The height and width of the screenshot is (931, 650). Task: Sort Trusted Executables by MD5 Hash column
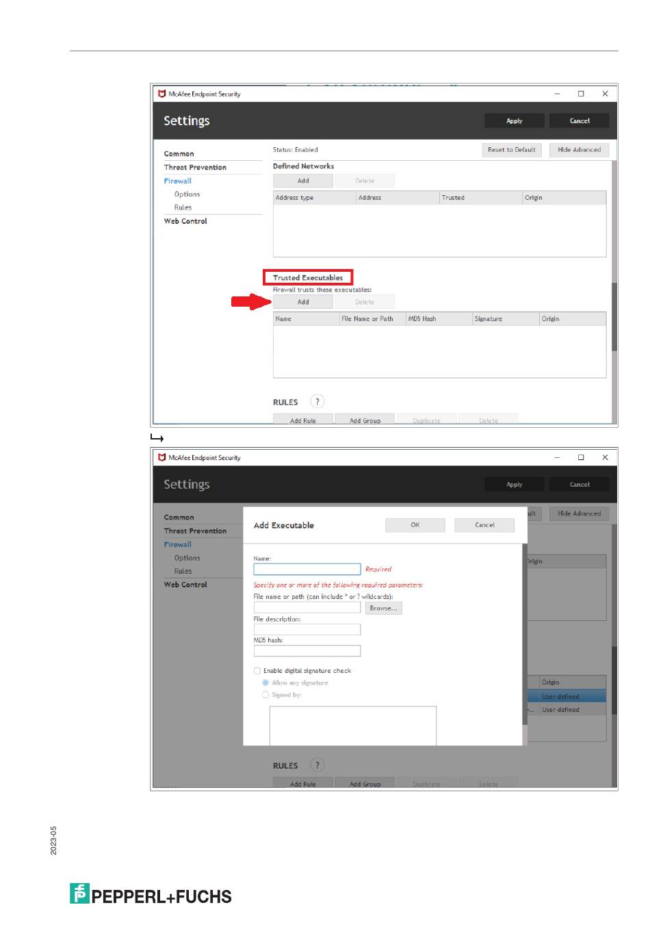click(x=439, y=319)
